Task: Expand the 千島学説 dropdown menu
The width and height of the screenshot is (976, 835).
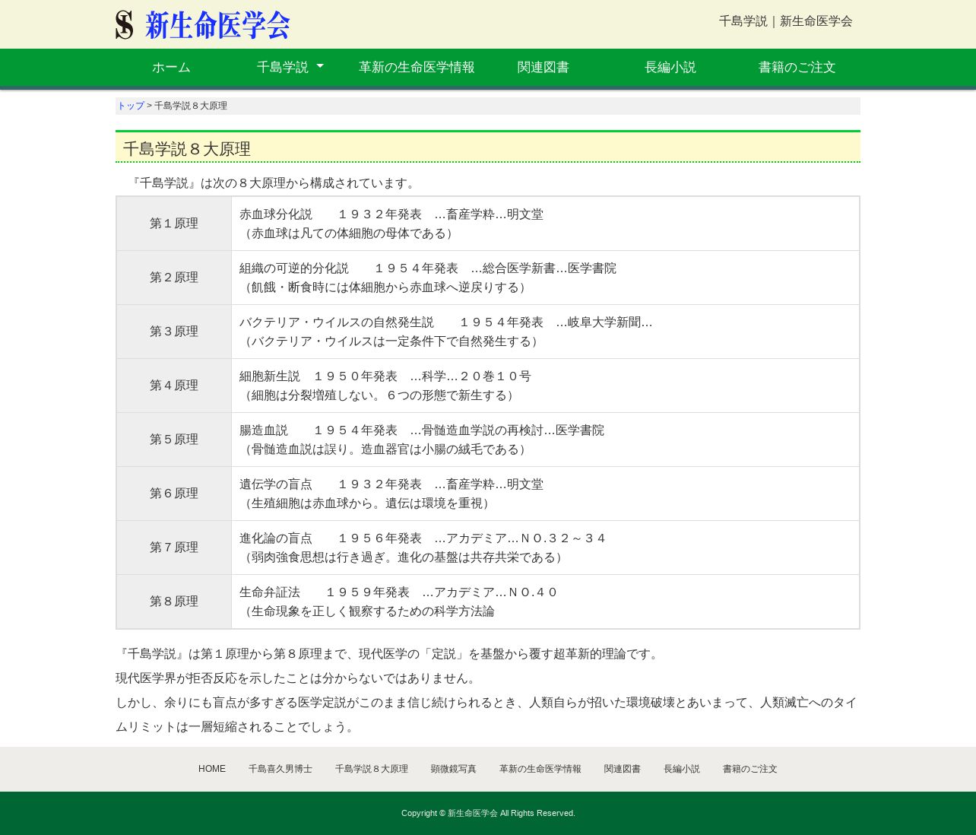Action: [x=290, y=68]
